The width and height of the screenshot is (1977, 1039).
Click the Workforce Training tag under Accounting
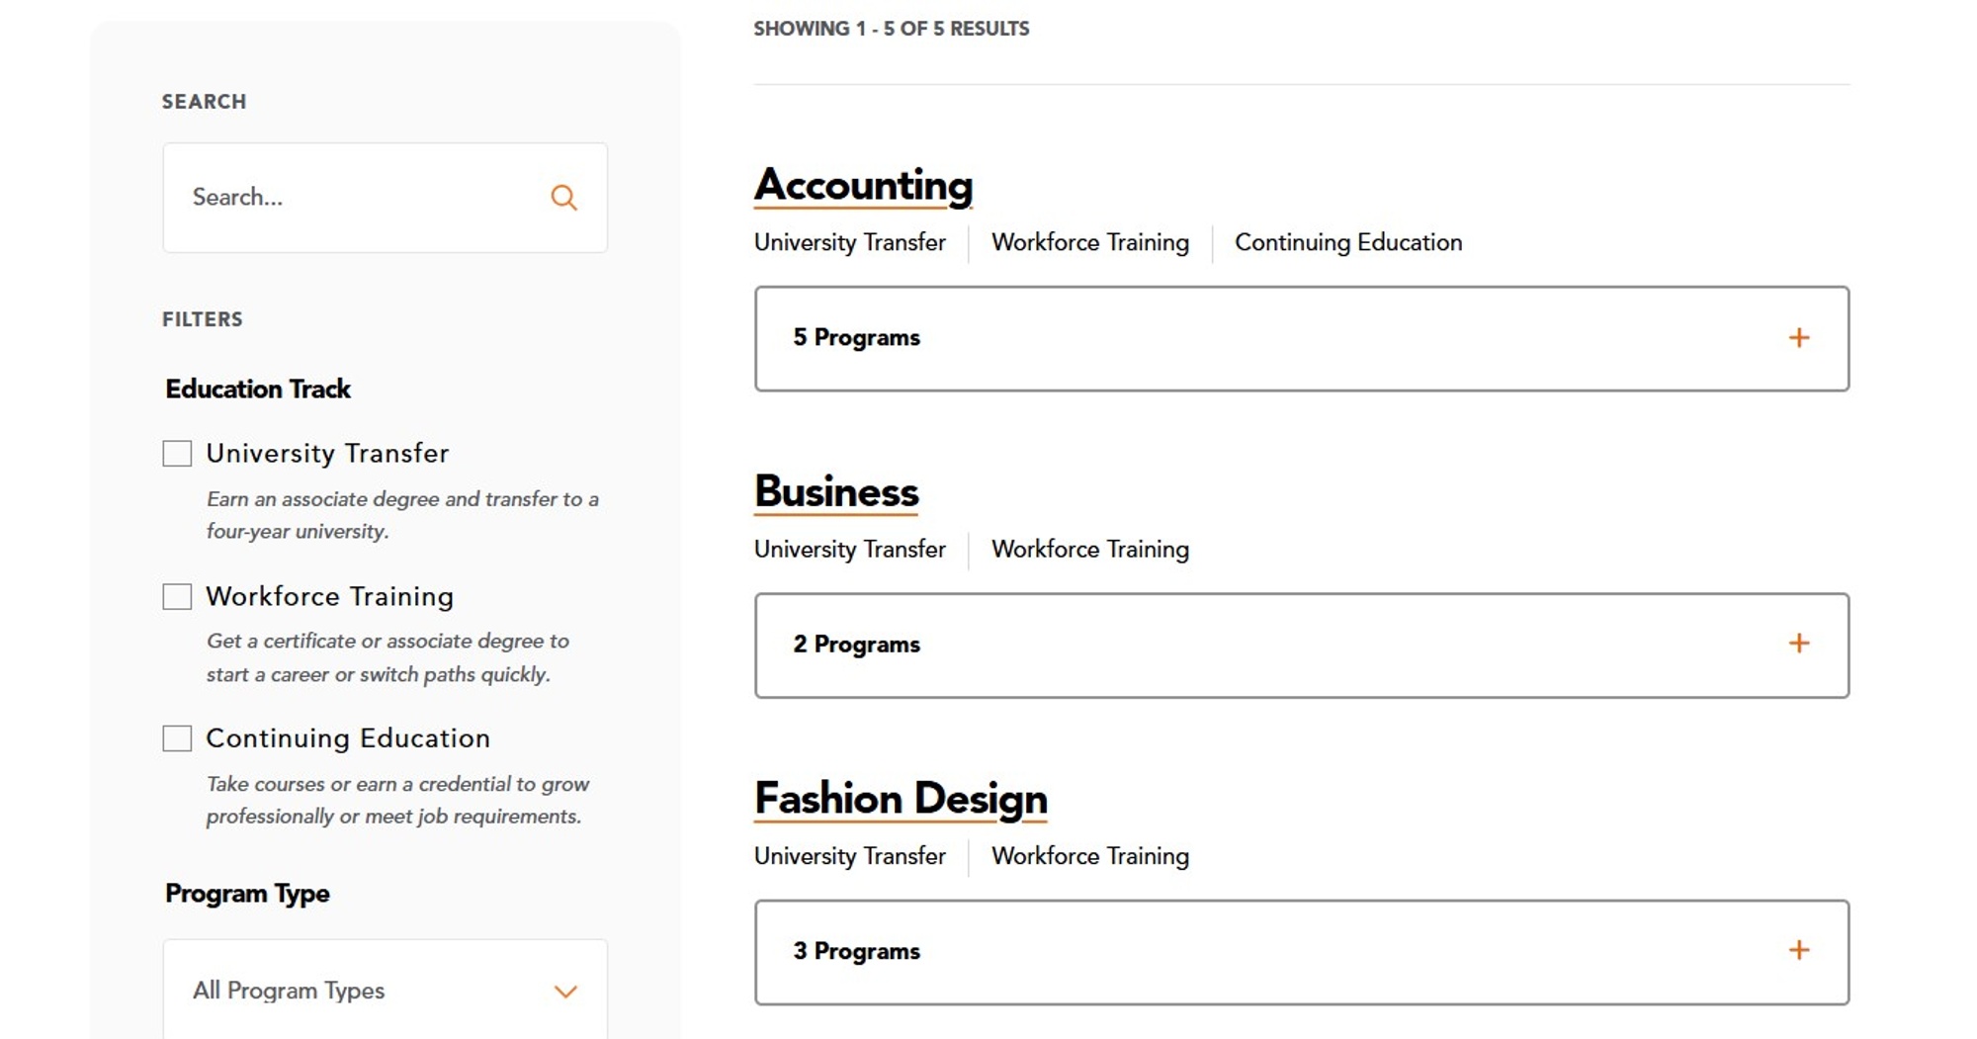click(x=1089, y=242)
